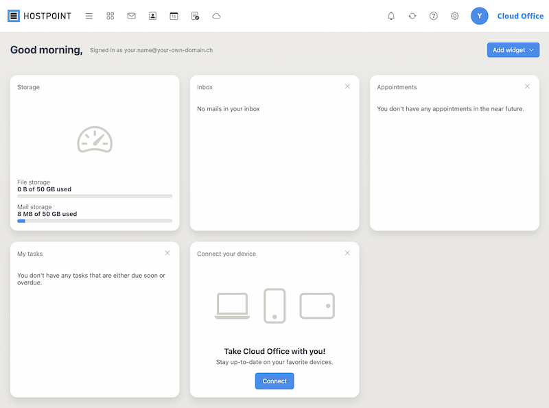Click 'Take Cloud Office with you!' heading
This screenshot has width=549, height=408.
274,351
